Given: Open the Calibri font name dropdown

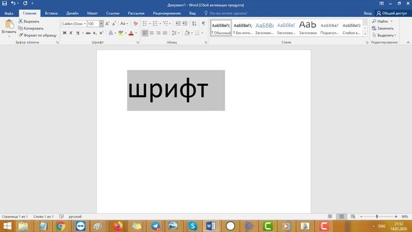Looking at the screenshot, I should click(84, 24).
